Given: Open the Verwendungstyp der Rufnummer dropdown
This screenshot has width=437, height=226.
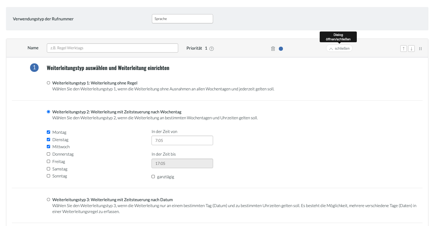Looking at the screenshot, I should point(182,19).
